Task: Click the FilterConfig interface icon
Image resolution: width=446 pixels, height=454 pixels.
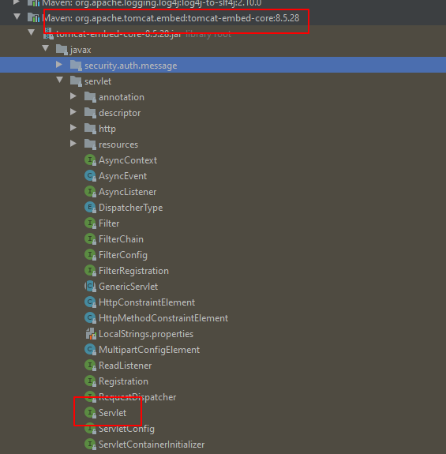Action: pos(90,255)
